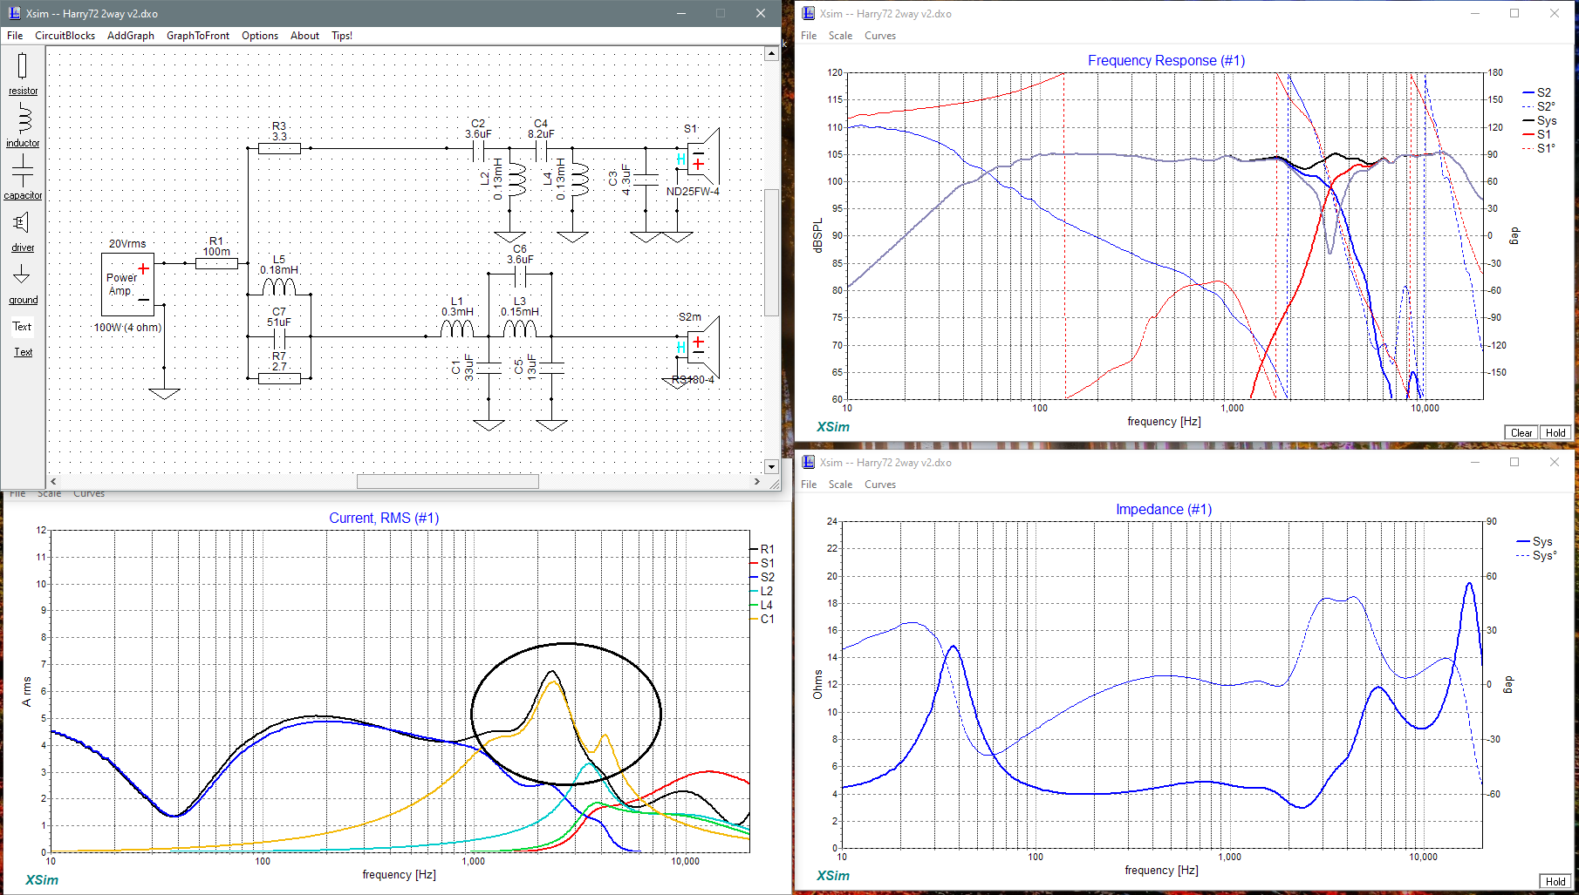The image size is (1579, 895).
Task: Open the Tips! menu
Action: tap(342, 36)
